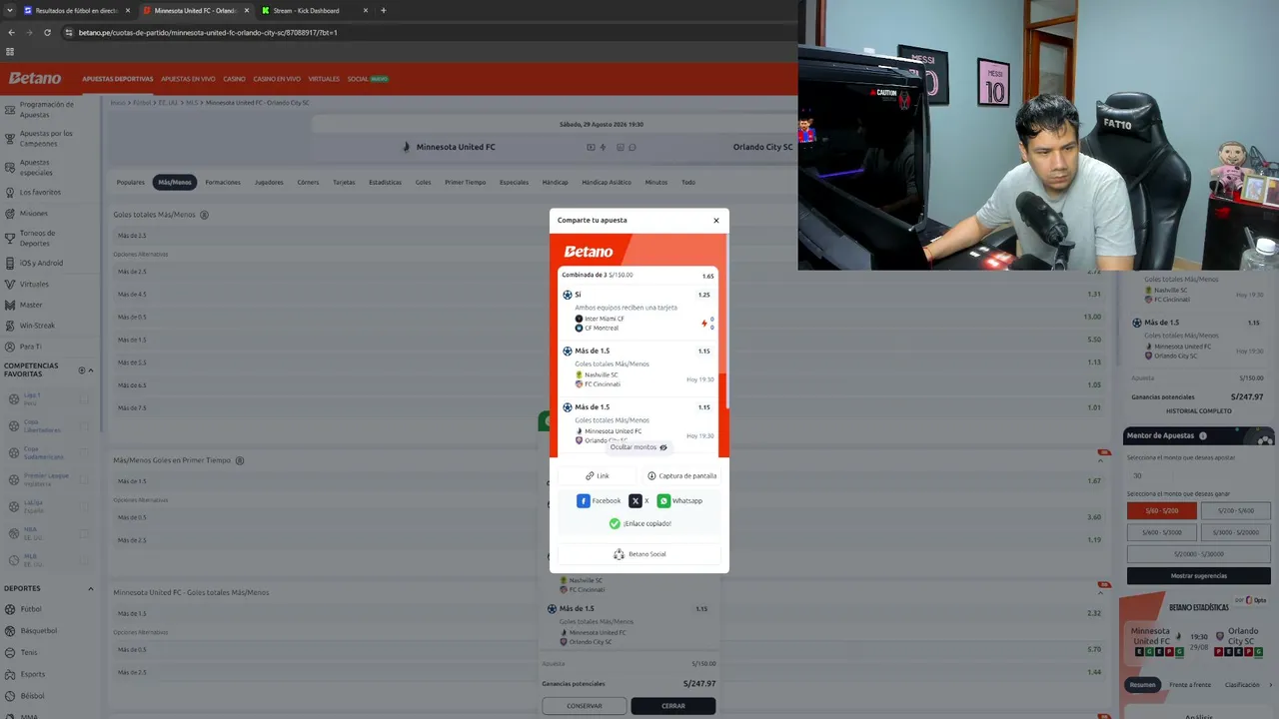Switch to Frente a frente statistics tab
Image resolution: width=1279 pixels, height=719 pixels.
(x=1189, y=685)
